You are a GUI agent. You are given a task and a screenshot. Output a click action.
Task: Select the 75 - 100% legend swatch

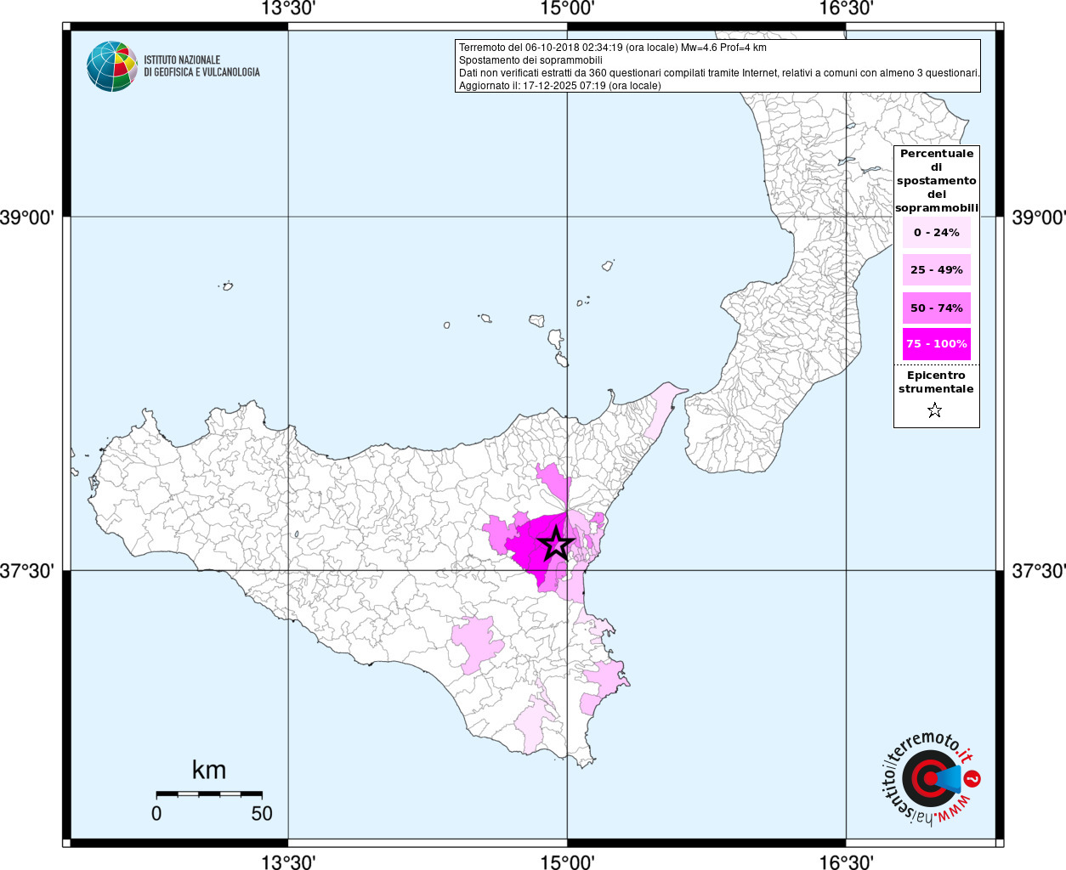coord(937,344)
